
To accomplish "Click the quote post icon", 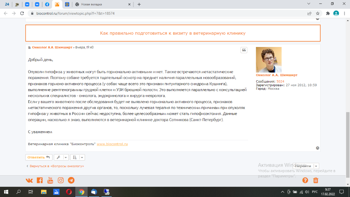I will (244, 50).
